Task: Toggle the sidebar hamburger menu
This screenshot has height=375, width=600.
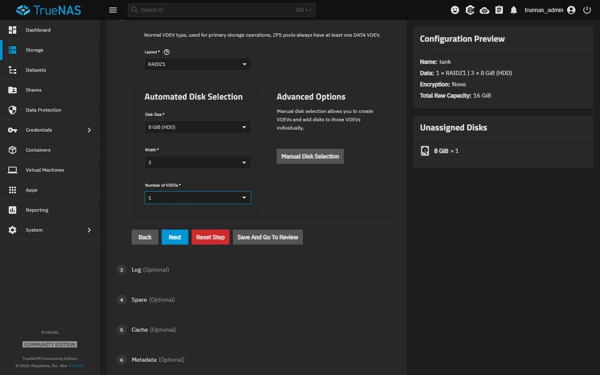Action: pos(113,10)
